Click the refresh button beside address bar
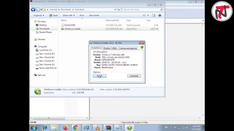This screenshot has height=131, width=234. tap(119, 10)
